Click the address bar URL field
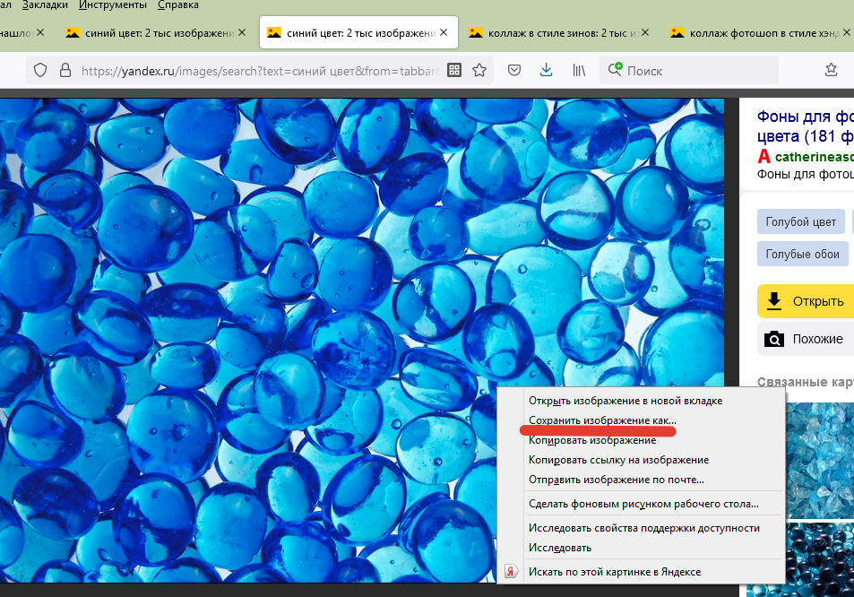Image resolution: width=854 pixels, height=597 pixels. [x=261, y=71]
